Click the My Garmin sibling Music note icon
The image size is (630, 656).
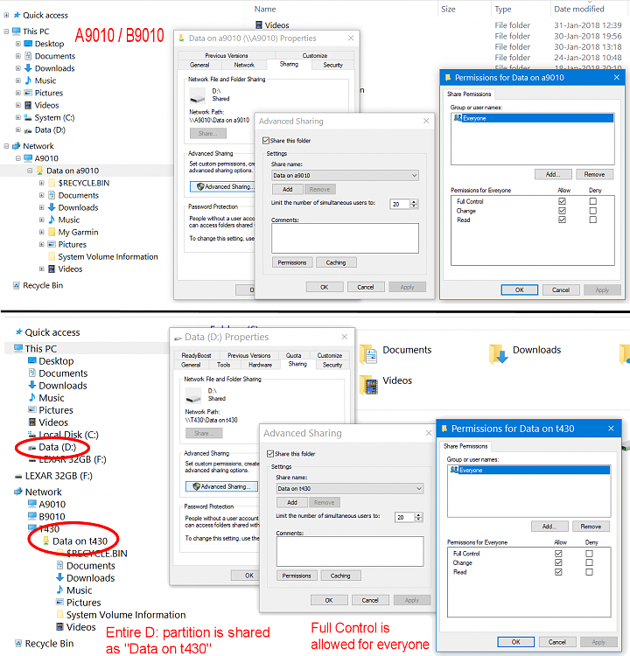pos(52,220)
